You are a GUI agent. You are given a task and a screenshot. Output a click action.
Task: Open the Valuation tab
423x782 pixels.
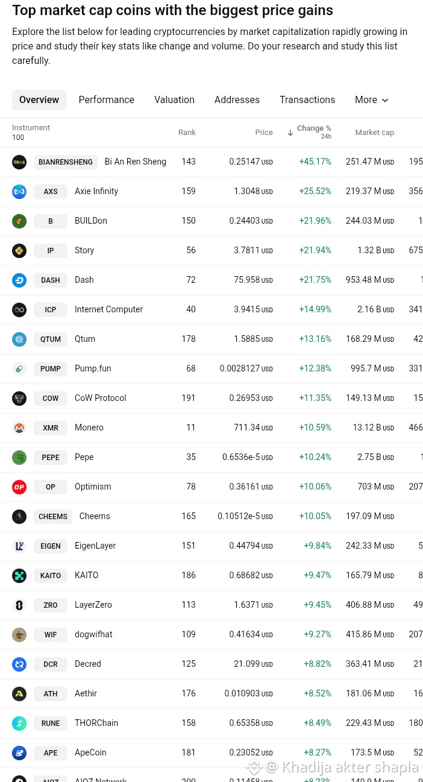(x=174, y=100)
